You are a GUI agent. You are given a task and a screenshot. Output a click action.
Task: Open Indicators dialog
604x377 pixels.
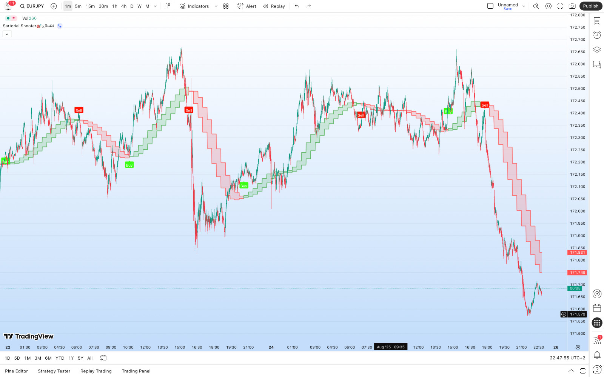(x=194, y=6)
